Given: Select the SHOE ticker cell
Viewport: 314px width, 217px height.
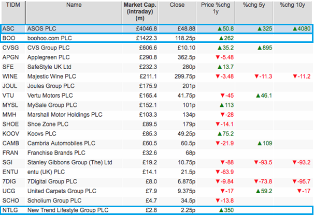Looking at the screenshot, I should click(10, 125).
